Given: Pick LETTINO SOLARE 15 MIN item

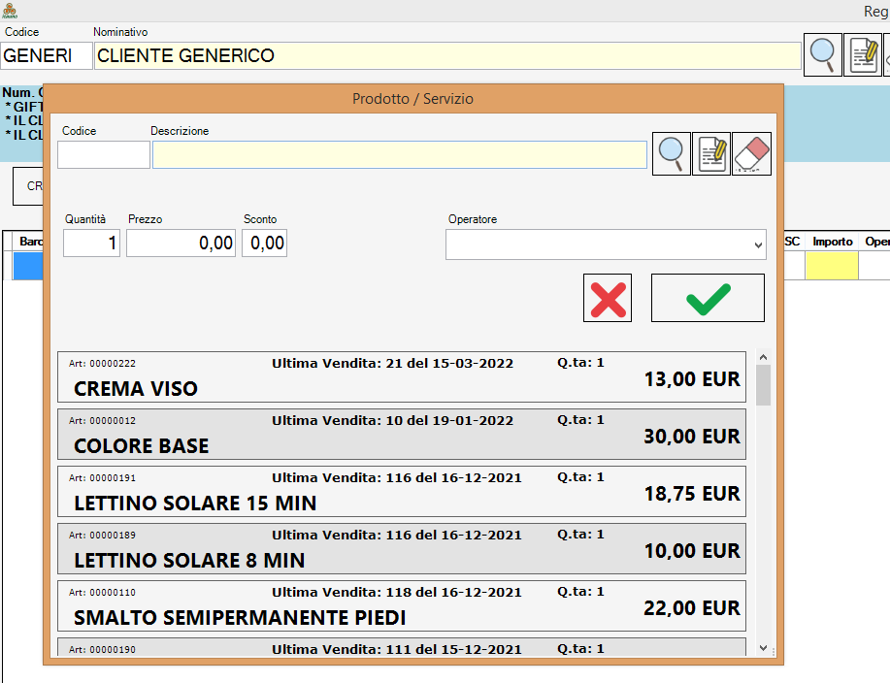Looking at the screenshot, I should 402,492.
